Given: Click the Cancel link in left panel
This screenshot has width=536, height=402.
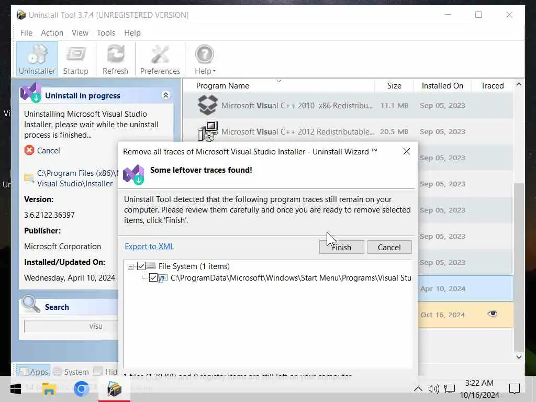Looking at the screenshot, I should pyautogui.click(x=48, y=150).
